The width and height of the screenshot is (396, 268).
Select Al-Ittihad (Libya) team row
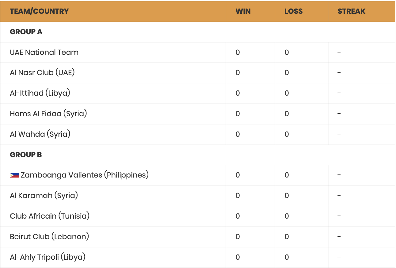(40, 93)
